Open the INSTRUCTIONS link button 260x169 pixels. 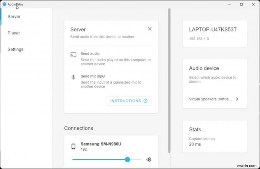point(129,101)
